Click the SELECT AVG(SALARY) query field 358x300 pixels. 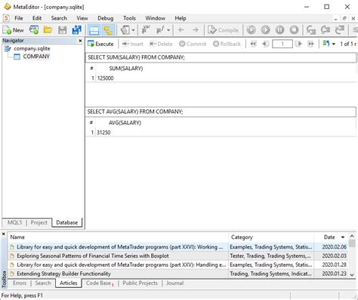click(221, 112)
